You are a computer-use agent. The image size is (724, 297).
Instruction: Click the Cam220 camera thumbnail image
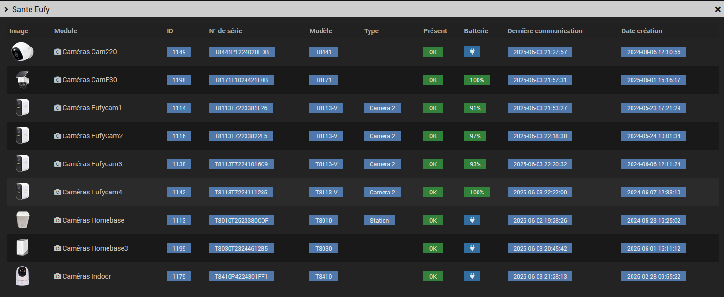(22, 52)
